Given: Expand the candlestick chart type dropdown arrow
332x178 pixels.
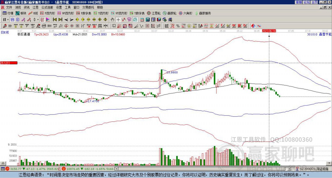Looking at the screenshot, I should click(x=38, y=20).
